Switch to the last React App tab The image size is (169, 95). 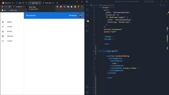tap(48, 3)
